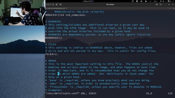Minimize the Tilix window
The width and height of the screenshot is (175, 98).
tap(165, 5)
